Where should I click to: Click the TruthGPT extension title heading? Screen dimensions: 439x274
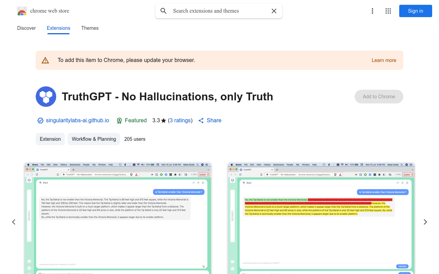(167, 97)
